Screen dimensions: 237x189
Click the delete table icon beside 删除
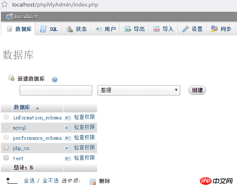pyautogui.click(x=93, y=182)
